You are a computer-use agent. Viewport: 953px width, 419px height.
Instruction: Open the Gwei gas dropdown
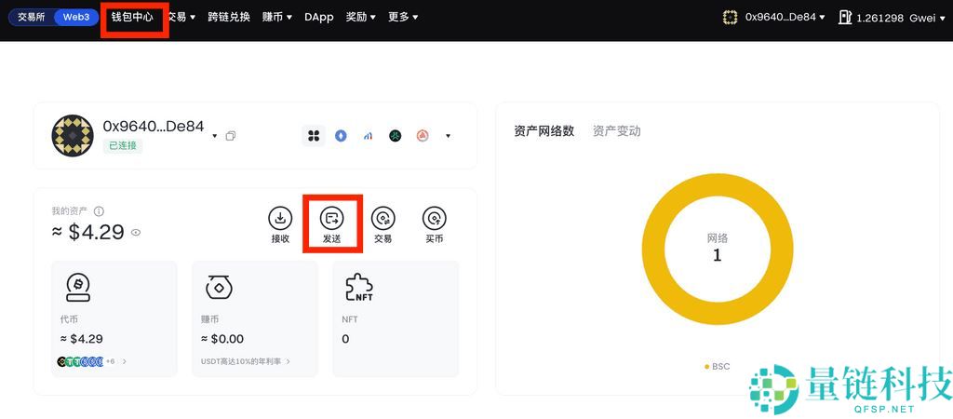[926, 17]
